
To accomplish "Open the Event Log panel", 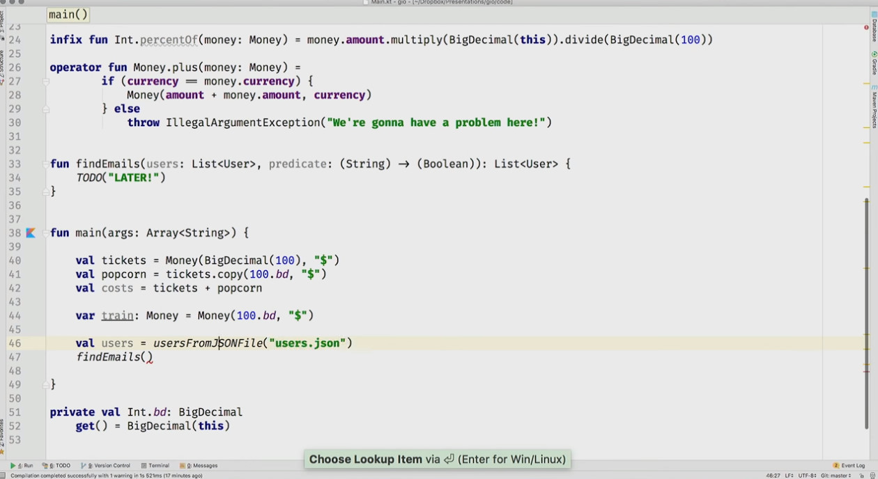I will click(849, 465).
